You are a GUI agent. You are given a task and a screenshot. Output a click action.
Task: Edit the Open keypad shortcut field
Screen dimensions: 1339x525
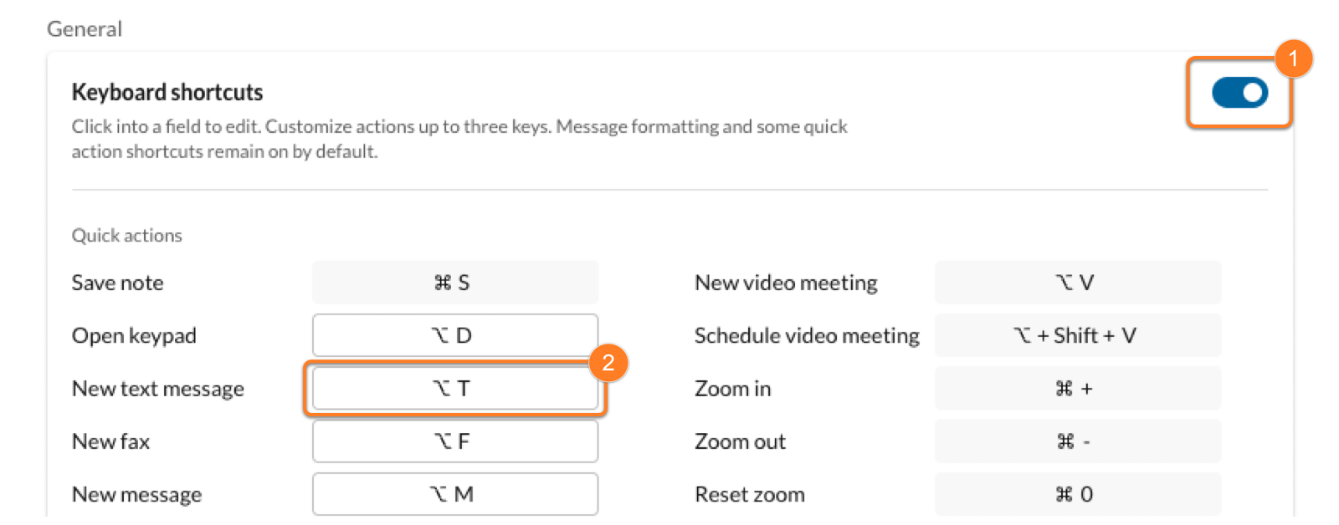(x=454, y=335)
